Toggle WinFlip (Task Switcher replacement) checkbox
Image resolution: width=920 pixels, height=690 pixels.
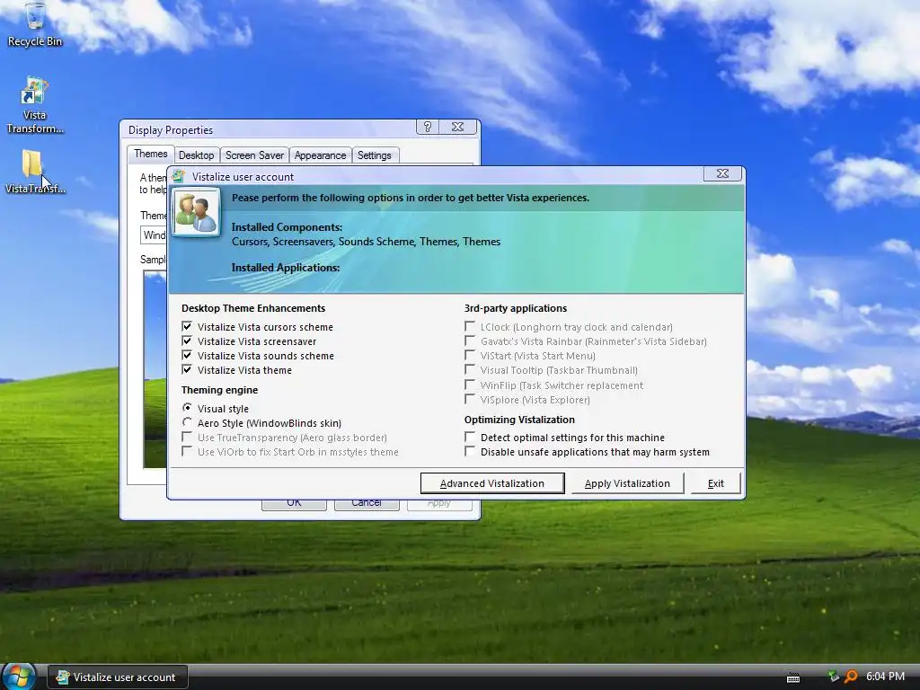click(x=469, y=385)
